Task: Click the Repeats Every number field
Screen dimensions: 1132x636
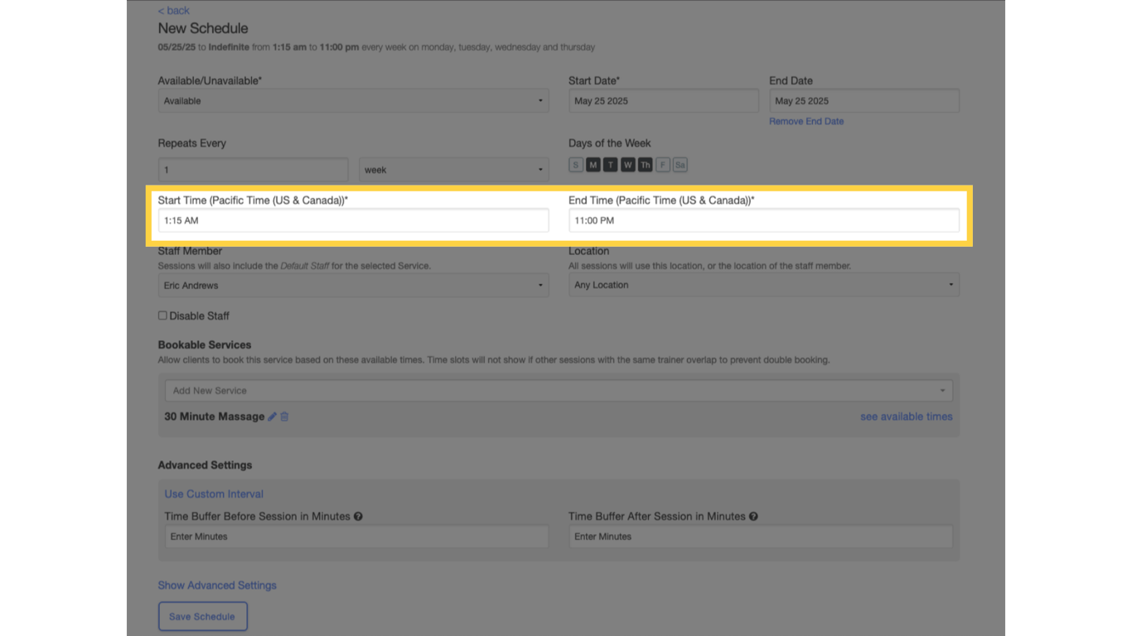Action: (253, 170)
